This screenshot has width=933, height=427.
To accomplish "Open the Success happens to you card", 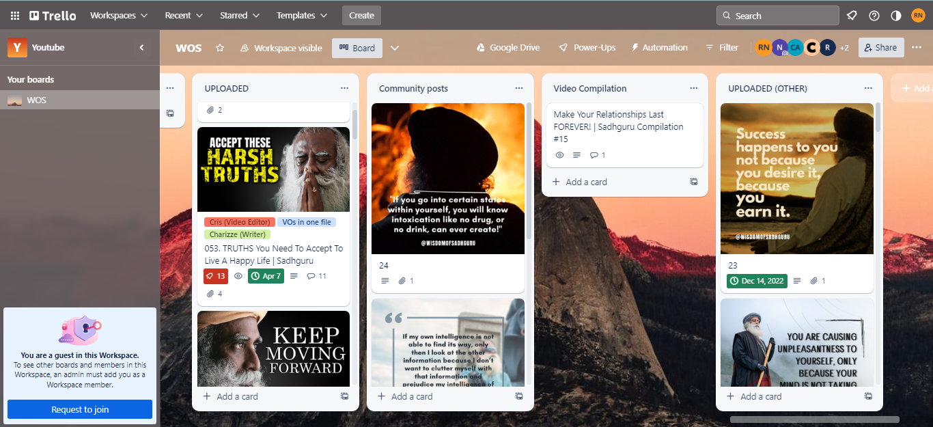I will [797, 197].
